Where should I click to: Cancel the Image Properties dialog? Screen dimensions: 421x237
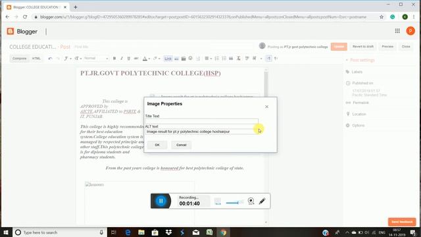[x=182, y=145]
